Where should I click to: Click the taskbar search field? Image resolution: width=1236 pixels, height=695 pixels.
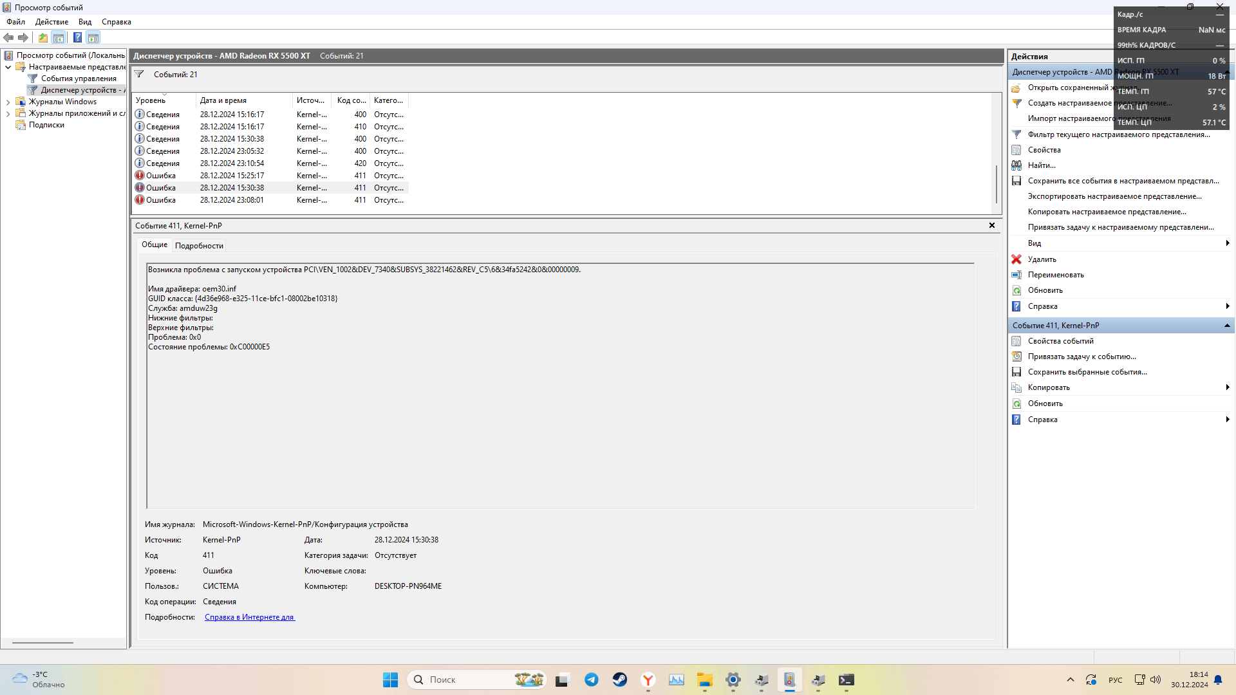tap(477, 680)
